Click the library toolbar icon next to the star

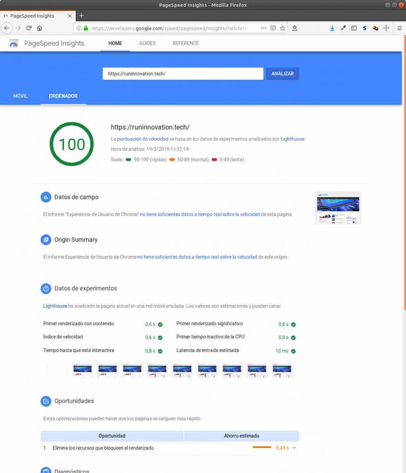pyautogui.click(x=295, y=28)
